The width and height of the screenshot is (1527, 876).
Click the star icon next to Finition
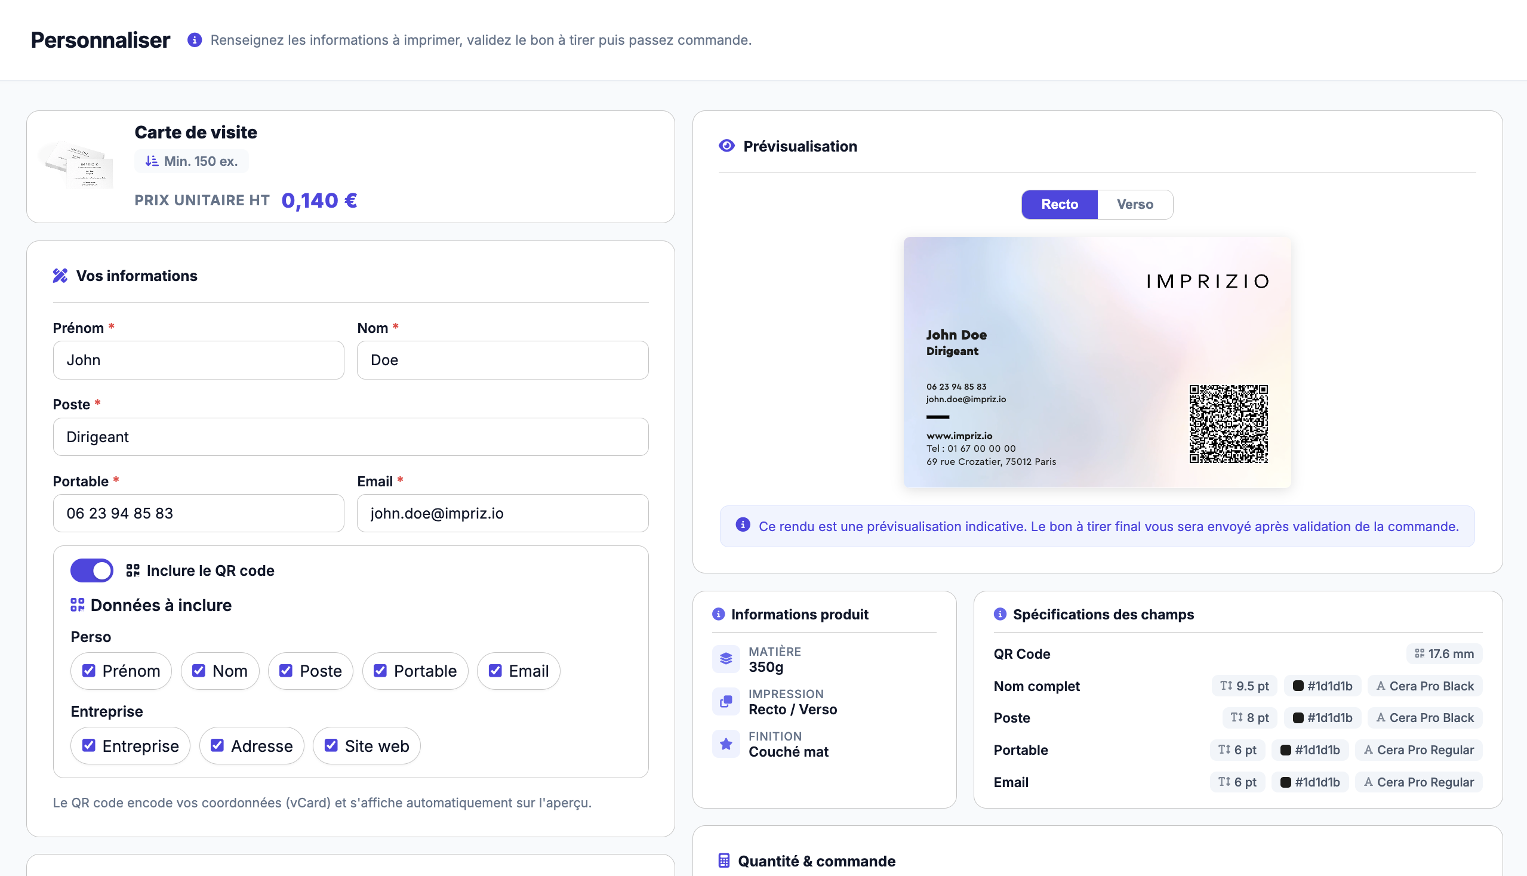726,744
